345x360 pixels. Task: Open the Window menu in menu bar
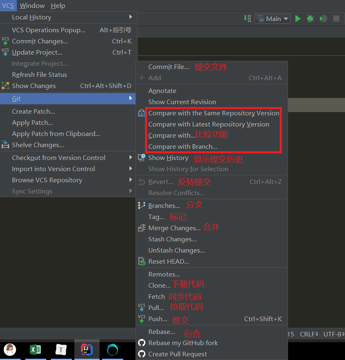[32, 5]
